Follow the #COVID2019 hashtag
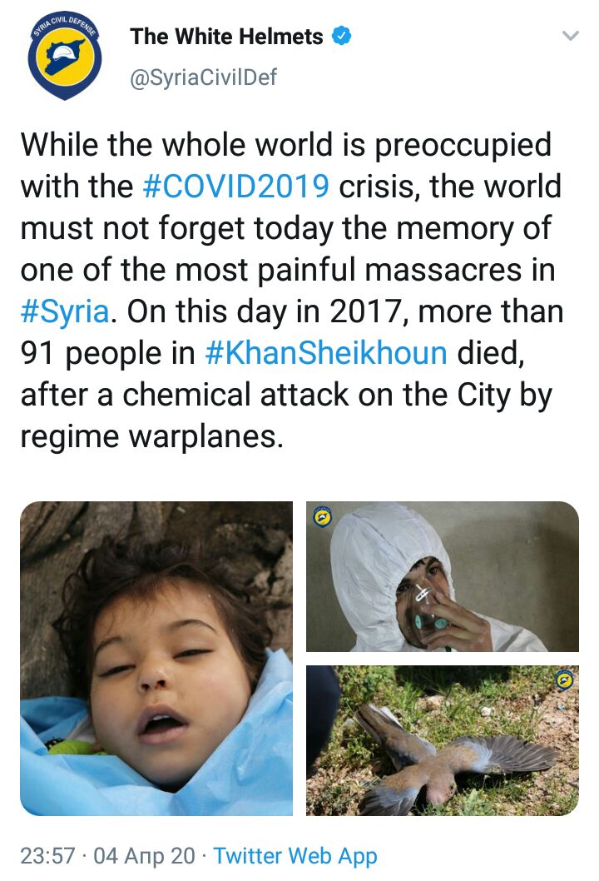The width and height of the screenshot is (599, 881). coord(235,186)
